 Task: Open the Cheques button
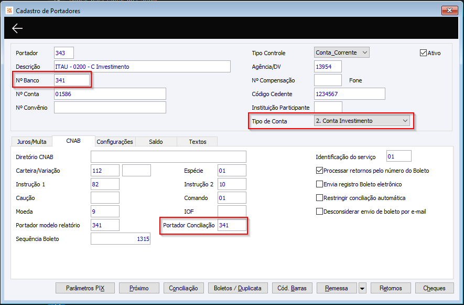tap(434, 288)
